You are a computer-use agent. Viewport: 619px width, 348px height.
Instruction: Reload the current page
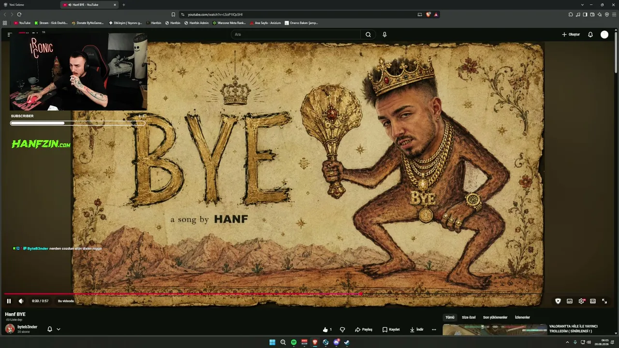pos(19,14)
